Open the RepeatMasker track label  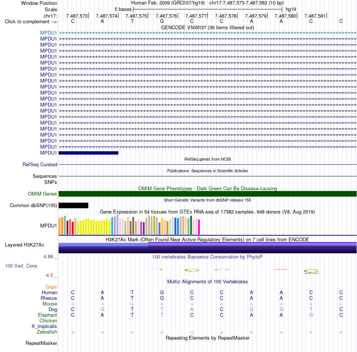(x=41, y=343)
